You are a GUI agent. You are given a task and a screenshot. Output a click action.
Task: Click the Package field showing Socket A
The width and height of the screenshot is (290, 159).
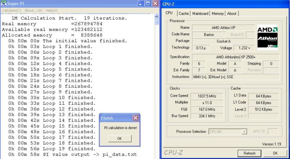click(223, 41)
